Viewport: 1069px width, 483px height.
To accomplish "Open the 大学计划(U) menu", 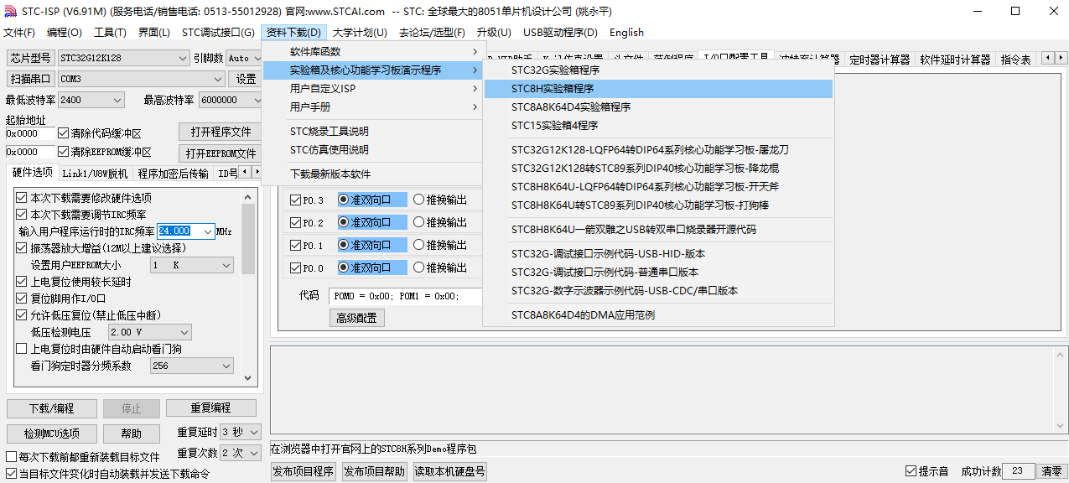I will click(360, 33).
